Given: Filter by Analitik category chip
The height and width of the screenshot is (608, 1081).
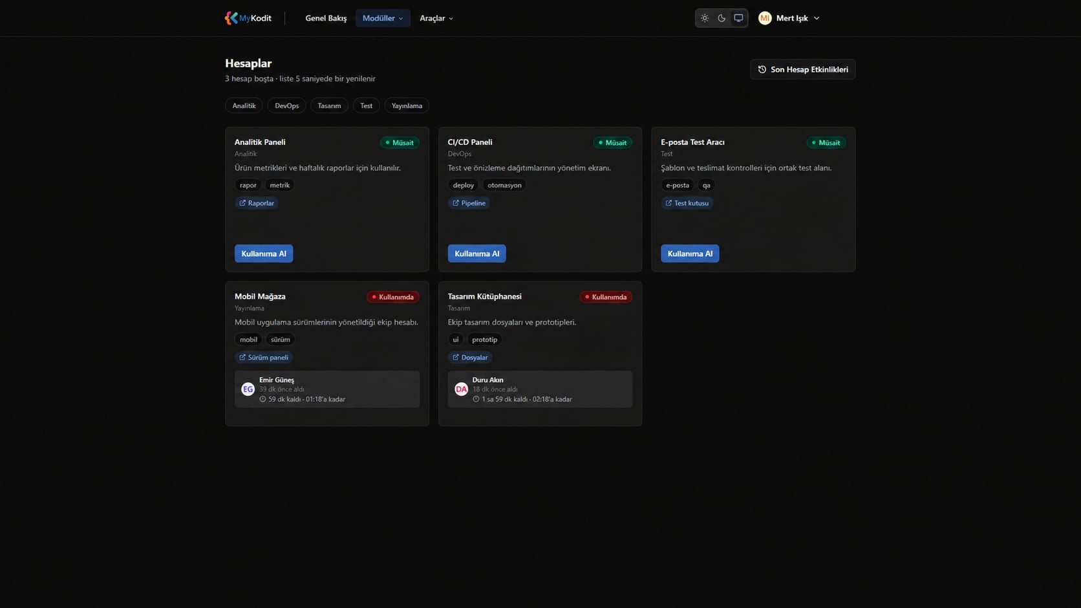Looking at the screenshot, I should 244,105.
